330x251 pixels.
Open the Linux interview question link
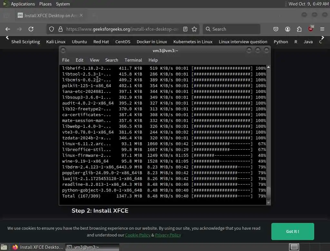tap(243, 42)
